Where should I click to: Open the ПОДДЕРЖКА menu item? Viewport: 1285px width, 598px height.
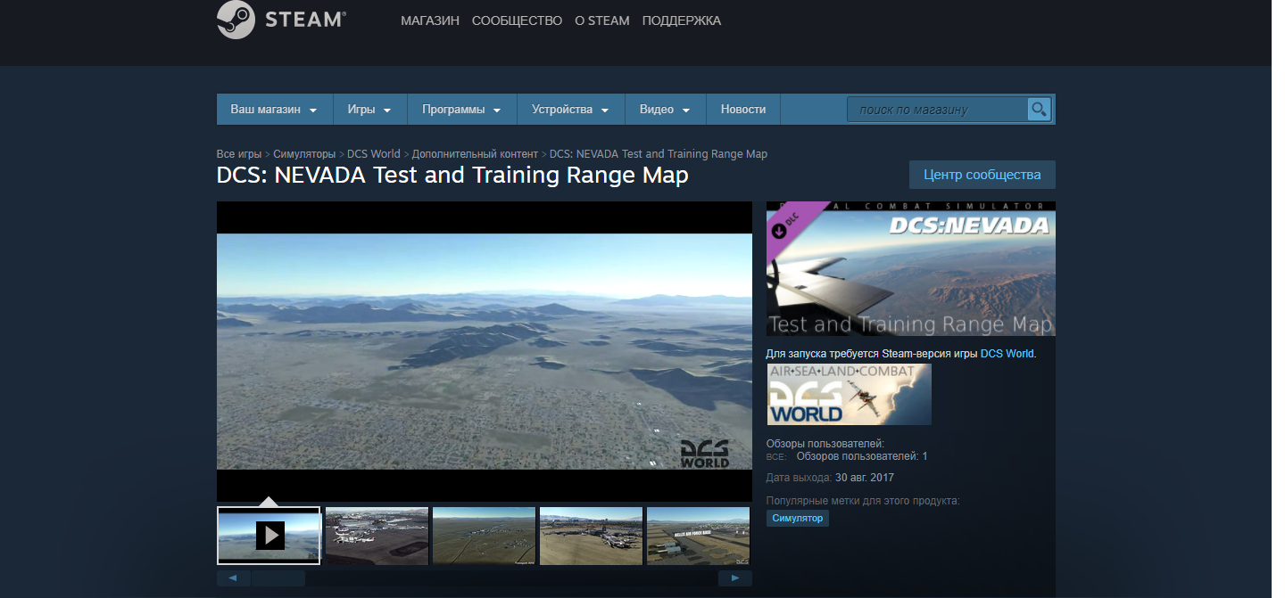click(682, 20)
